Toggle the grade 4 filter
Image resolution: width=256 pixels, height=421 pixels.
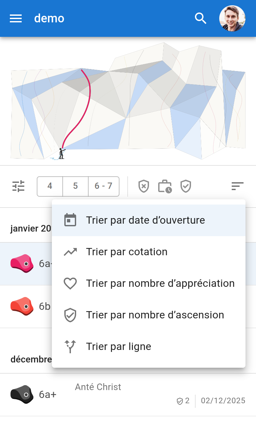[x=50, y=186]
